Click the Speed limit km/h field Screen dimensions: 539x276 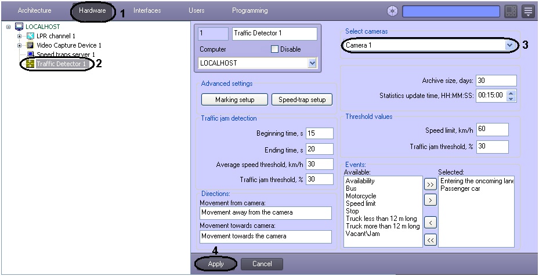(x=492, y=129)
